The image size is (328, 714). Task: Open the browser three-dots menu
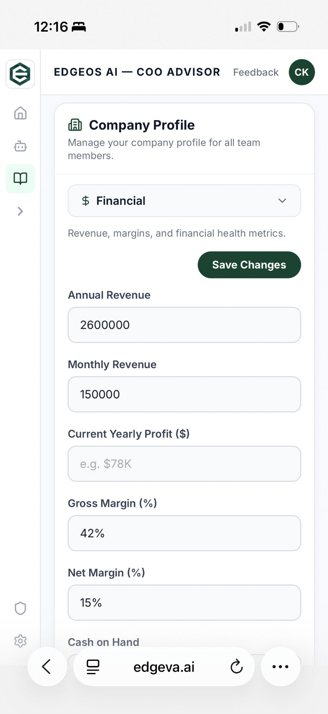click(280, 666)
